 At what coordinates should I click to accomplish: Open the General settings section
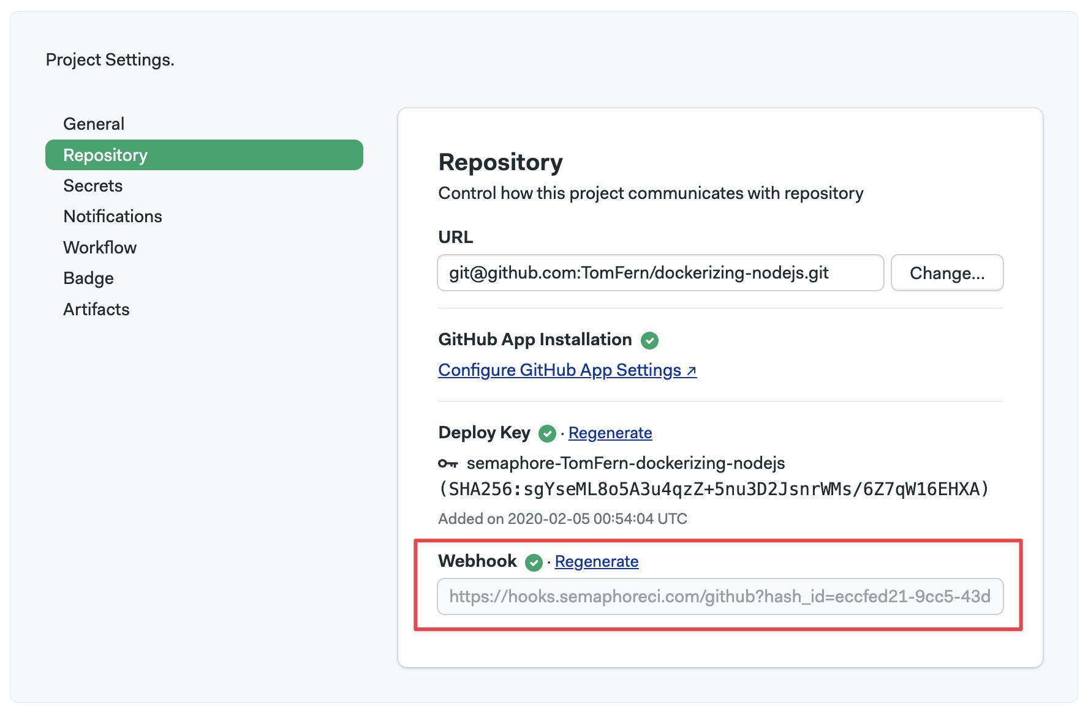coord(94,124)
